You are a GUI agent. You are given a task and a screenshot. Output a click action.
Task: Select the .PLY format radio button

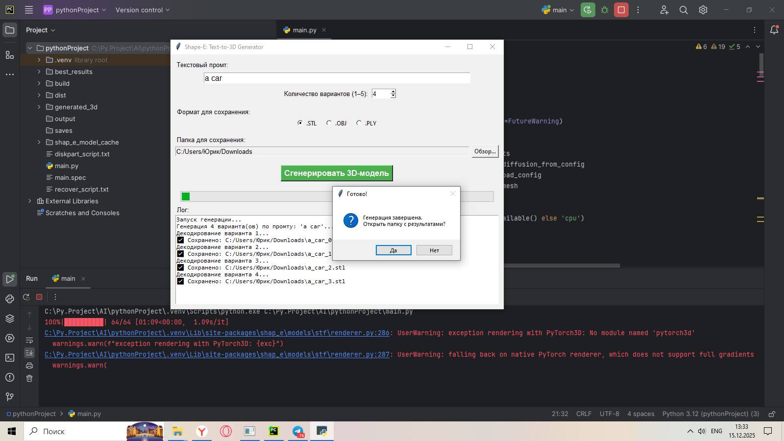point(359,123)
